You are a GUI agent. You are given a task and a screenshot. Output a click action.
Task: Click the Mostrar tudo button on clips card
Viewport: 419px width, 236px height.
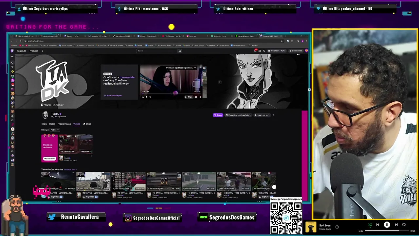click(x=49, y=159)
